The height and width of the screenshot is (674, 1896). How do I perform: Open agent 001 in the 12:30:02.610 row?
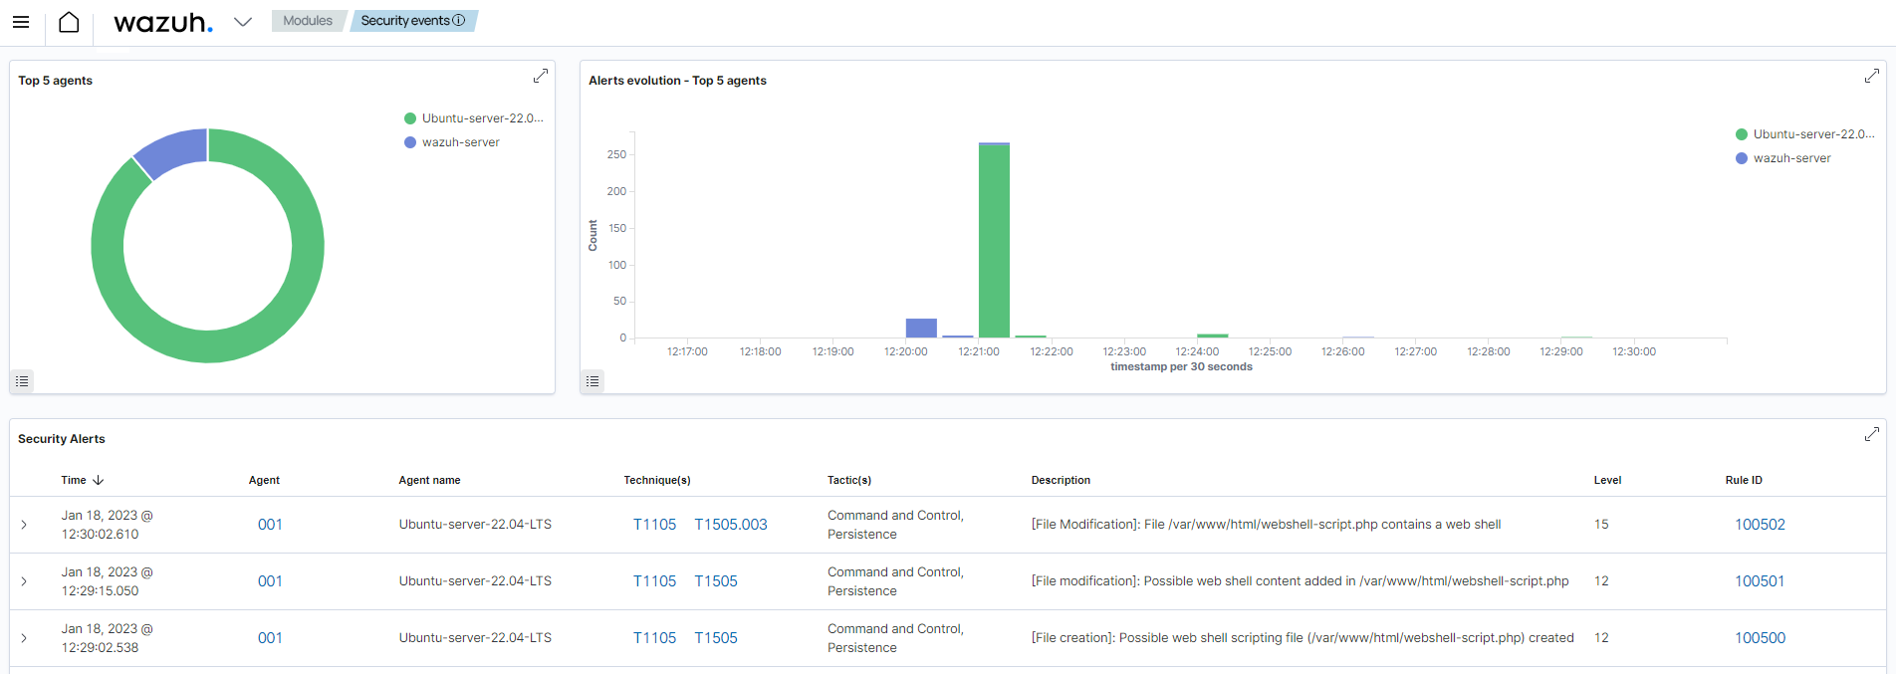(270, 525)
